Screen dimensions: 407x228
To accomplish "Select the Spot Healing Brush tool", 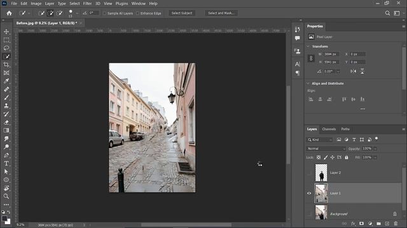I will click(x=6, y=89).
